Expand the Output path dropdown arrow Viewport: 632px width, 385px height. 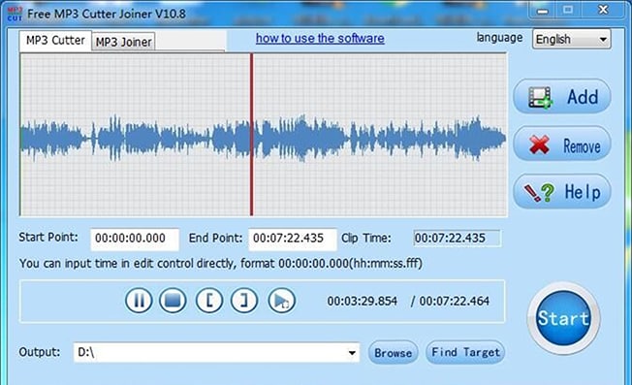352,353
